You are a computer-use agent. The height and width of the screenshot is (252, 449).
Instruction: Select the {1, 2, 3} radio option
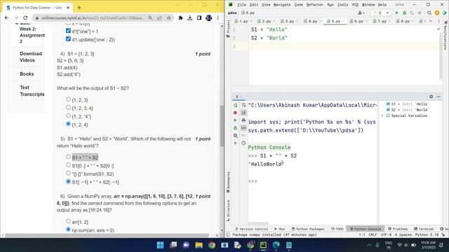click(68, 99)
